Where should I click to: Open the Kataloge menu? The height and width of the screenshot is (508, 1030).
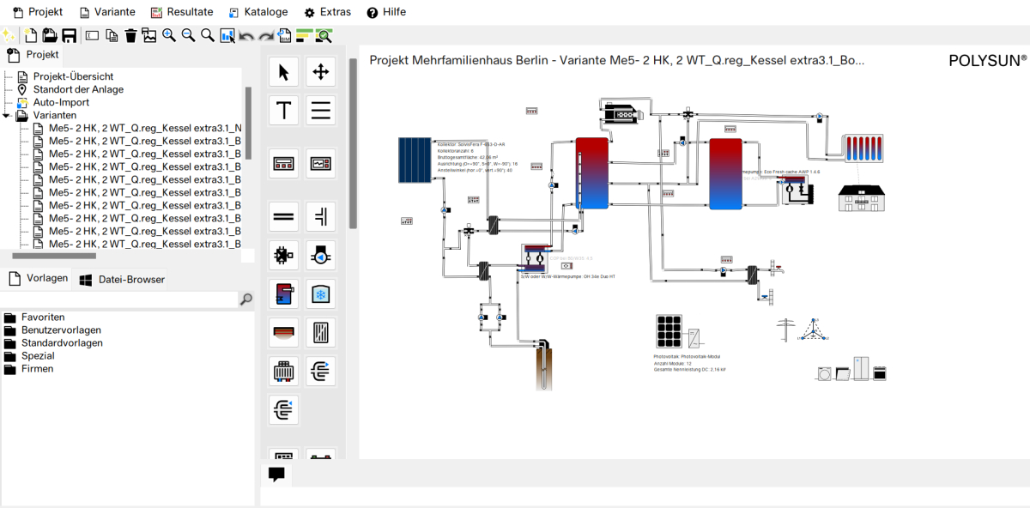pos(258,12)
